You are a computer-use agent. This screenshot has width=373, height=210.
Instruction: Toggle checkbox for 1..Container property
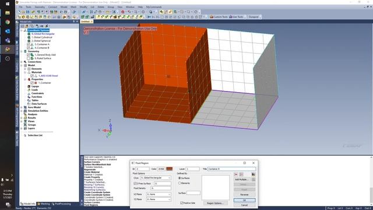32,83
